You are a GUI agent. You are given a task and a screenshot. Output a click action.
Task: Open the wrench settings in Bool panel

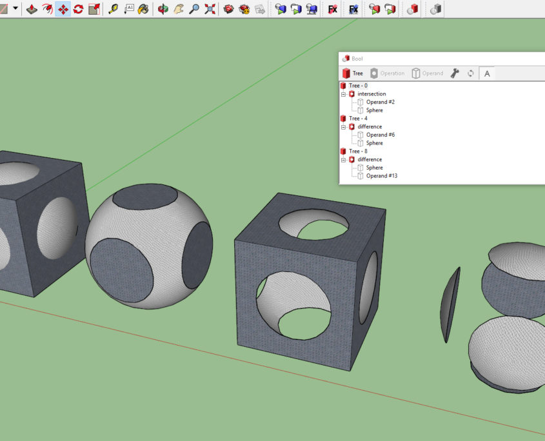(x=455, y=73)
